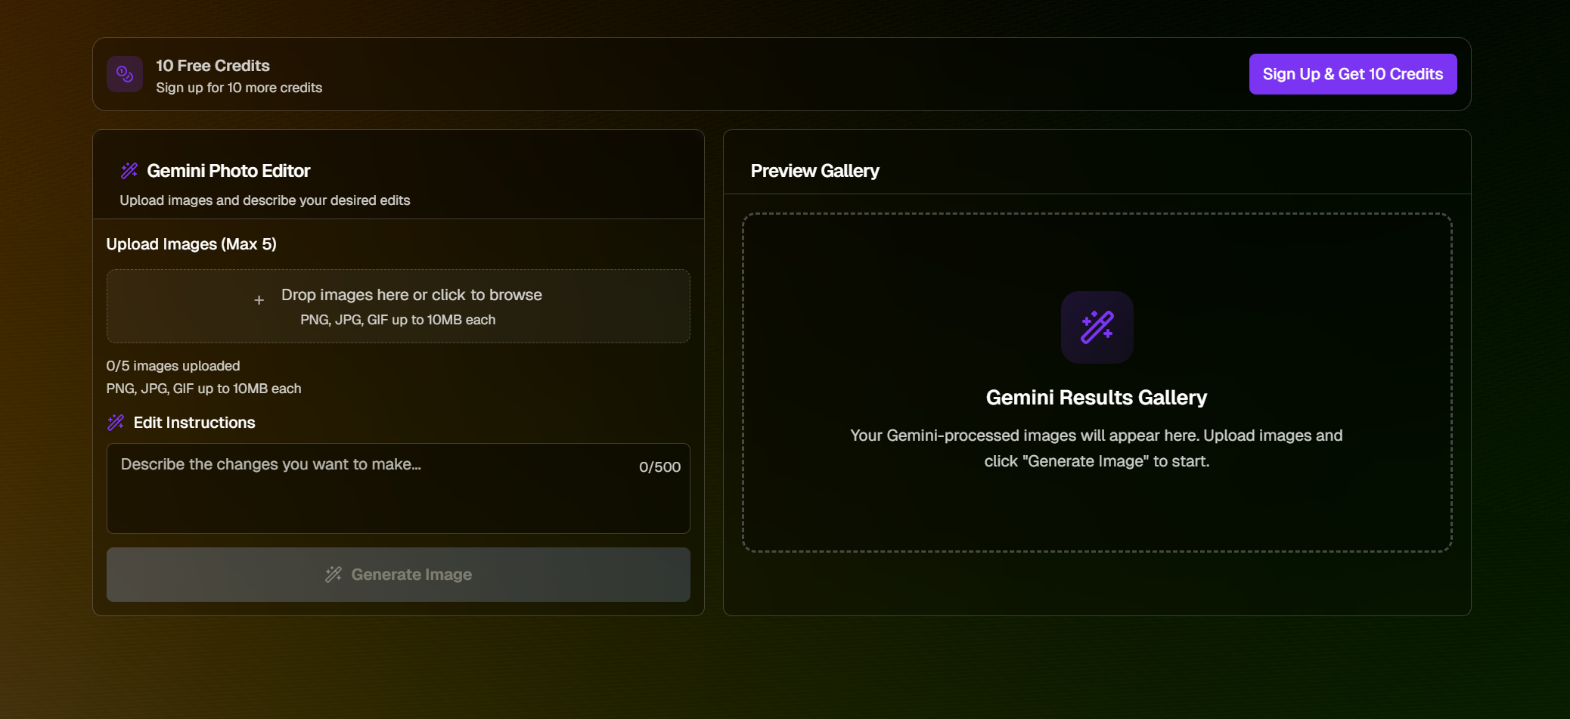Click the 0/500 character counter
Viewport: 1570px width, 719px height.
click(659, 467)
